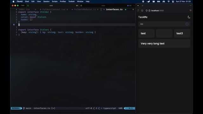Click the 'name: string,' line

(29, 15)
